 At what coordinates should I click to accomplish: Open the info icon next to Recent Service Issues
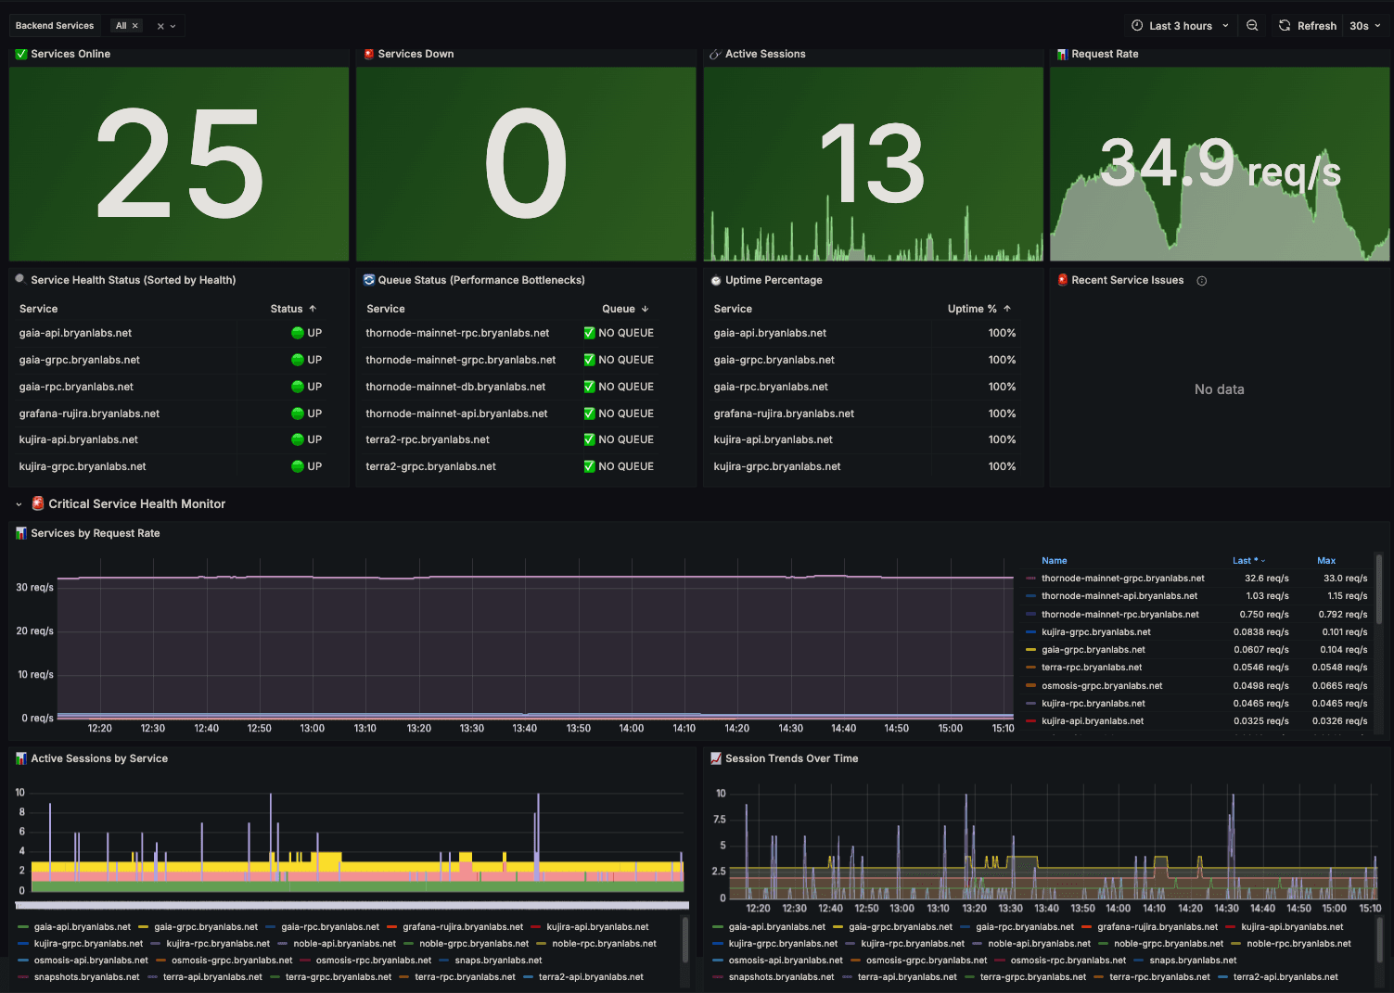click(1202, 281)
